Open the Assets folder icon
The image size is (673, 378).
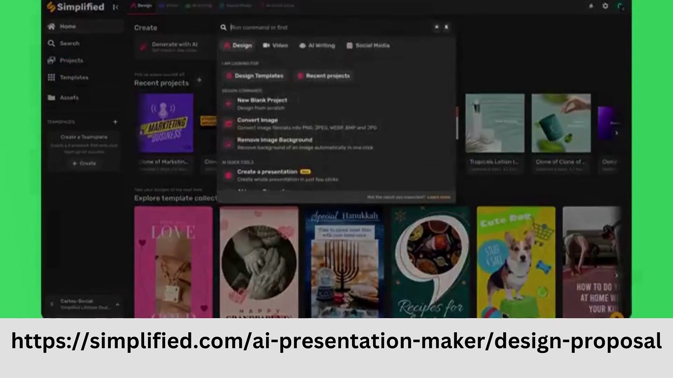(x=51, y=98)
